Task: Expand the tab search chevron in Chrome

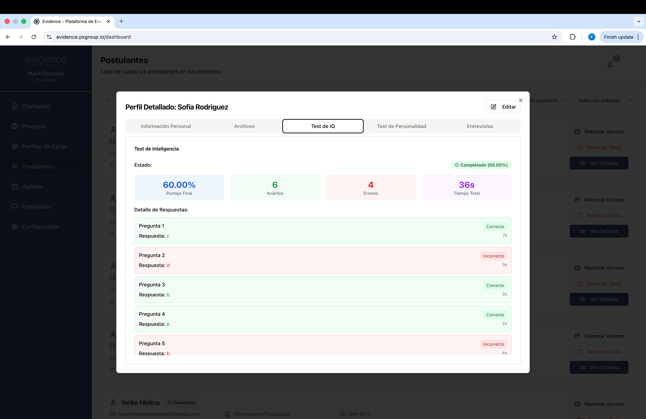Action: point(638,21)
